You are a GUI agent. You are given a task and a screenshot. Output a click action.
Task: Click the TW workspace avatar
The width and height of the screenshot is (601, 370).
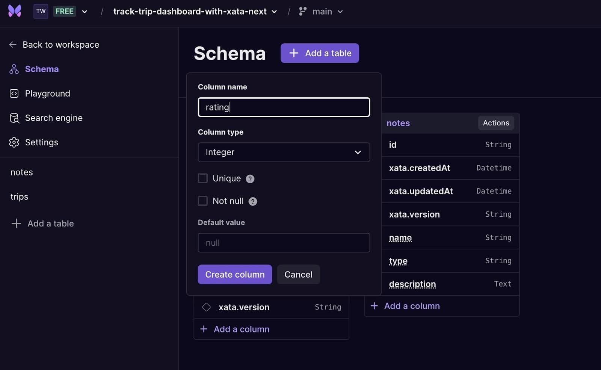point(41,11)
